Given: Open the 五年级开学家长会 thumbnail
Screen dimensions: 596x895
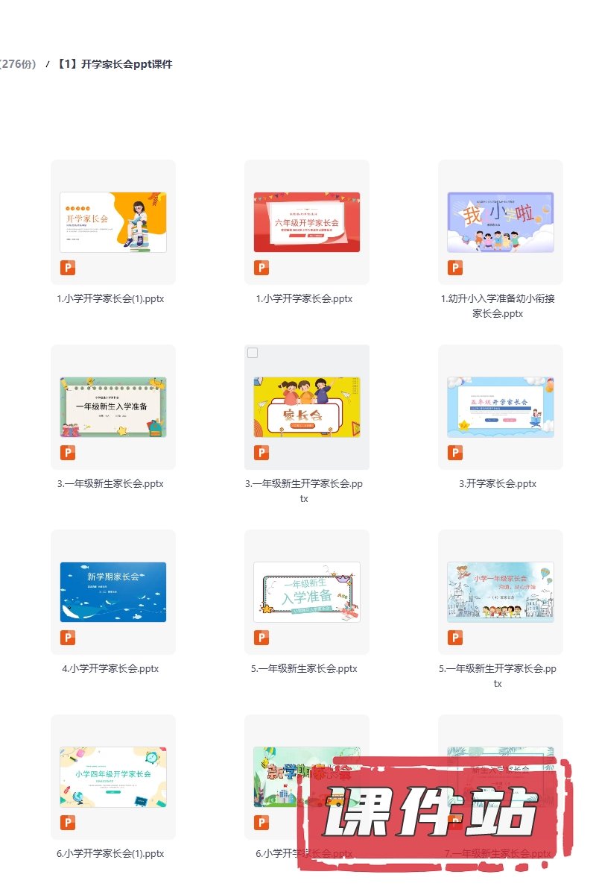Looking at the screenshot, I should click(x=501, y=407).
